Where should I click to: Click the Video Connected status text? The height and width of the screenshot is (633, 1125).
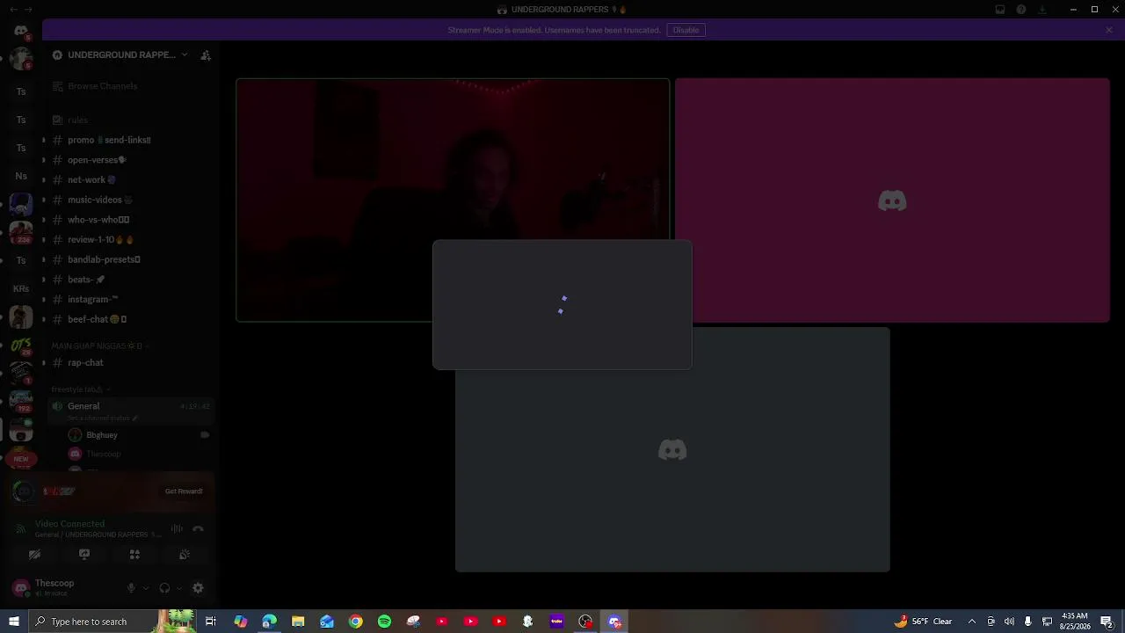pyautogui.click(x=69, y=524)
